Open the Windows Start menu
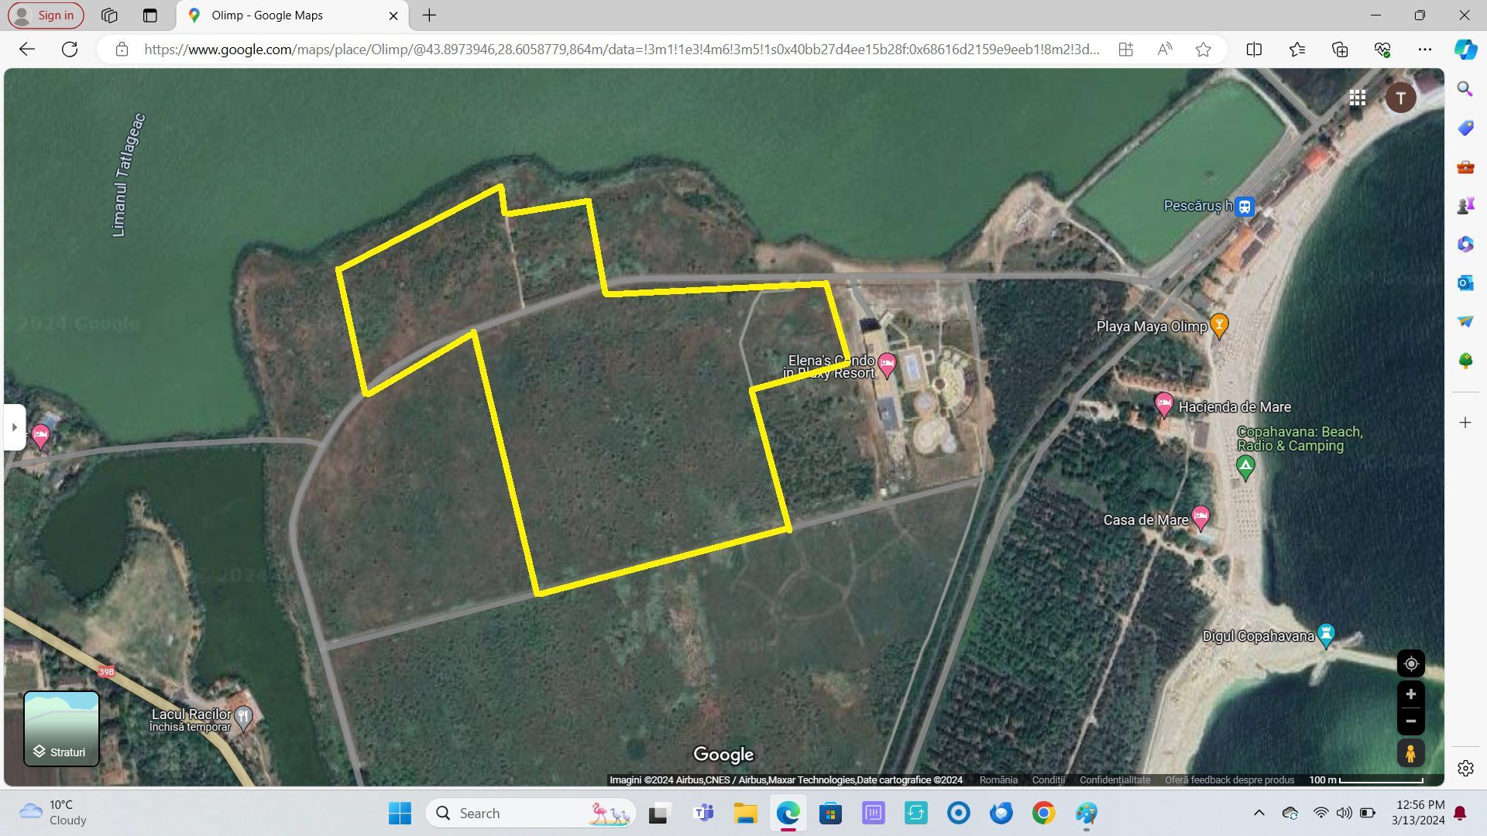Viewport: 1487px width, 836px height. [399, 813]
